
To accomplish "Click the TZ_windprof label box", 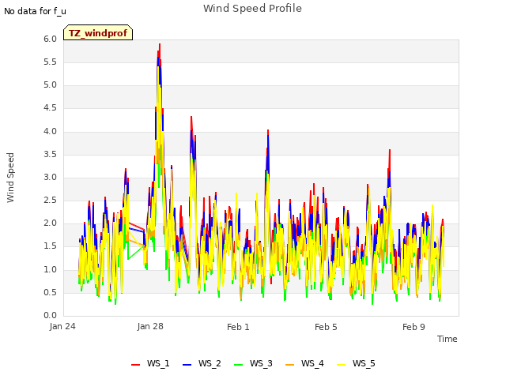I will point(98,32).
